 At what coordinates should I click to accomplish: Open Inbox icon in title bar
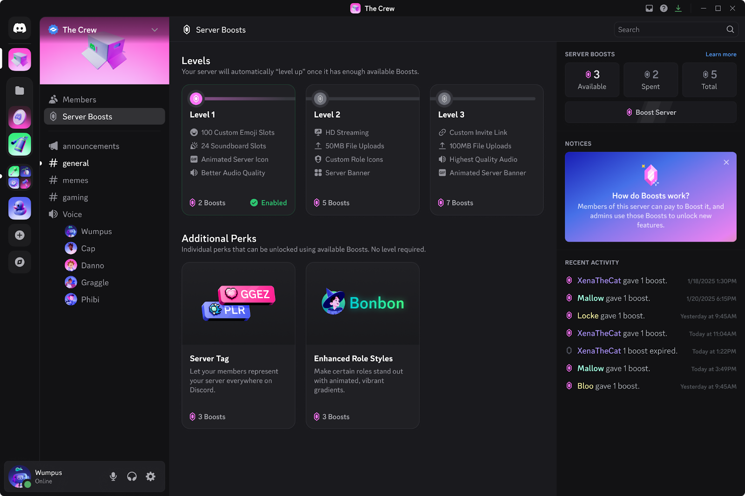pyautogui.click(x=649, y=8)
